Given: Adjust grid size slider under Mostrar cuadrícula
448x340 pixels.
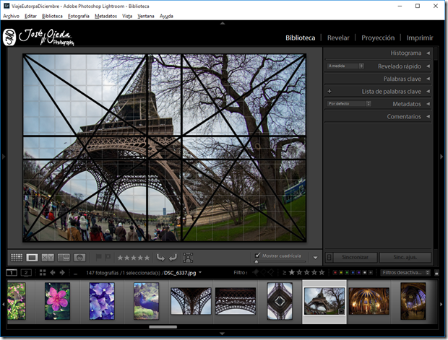Looking at the screenshot, I should 280,261.
